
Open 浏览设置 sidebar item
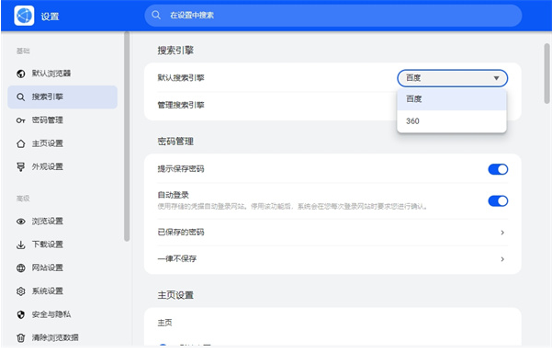[62, 222]
